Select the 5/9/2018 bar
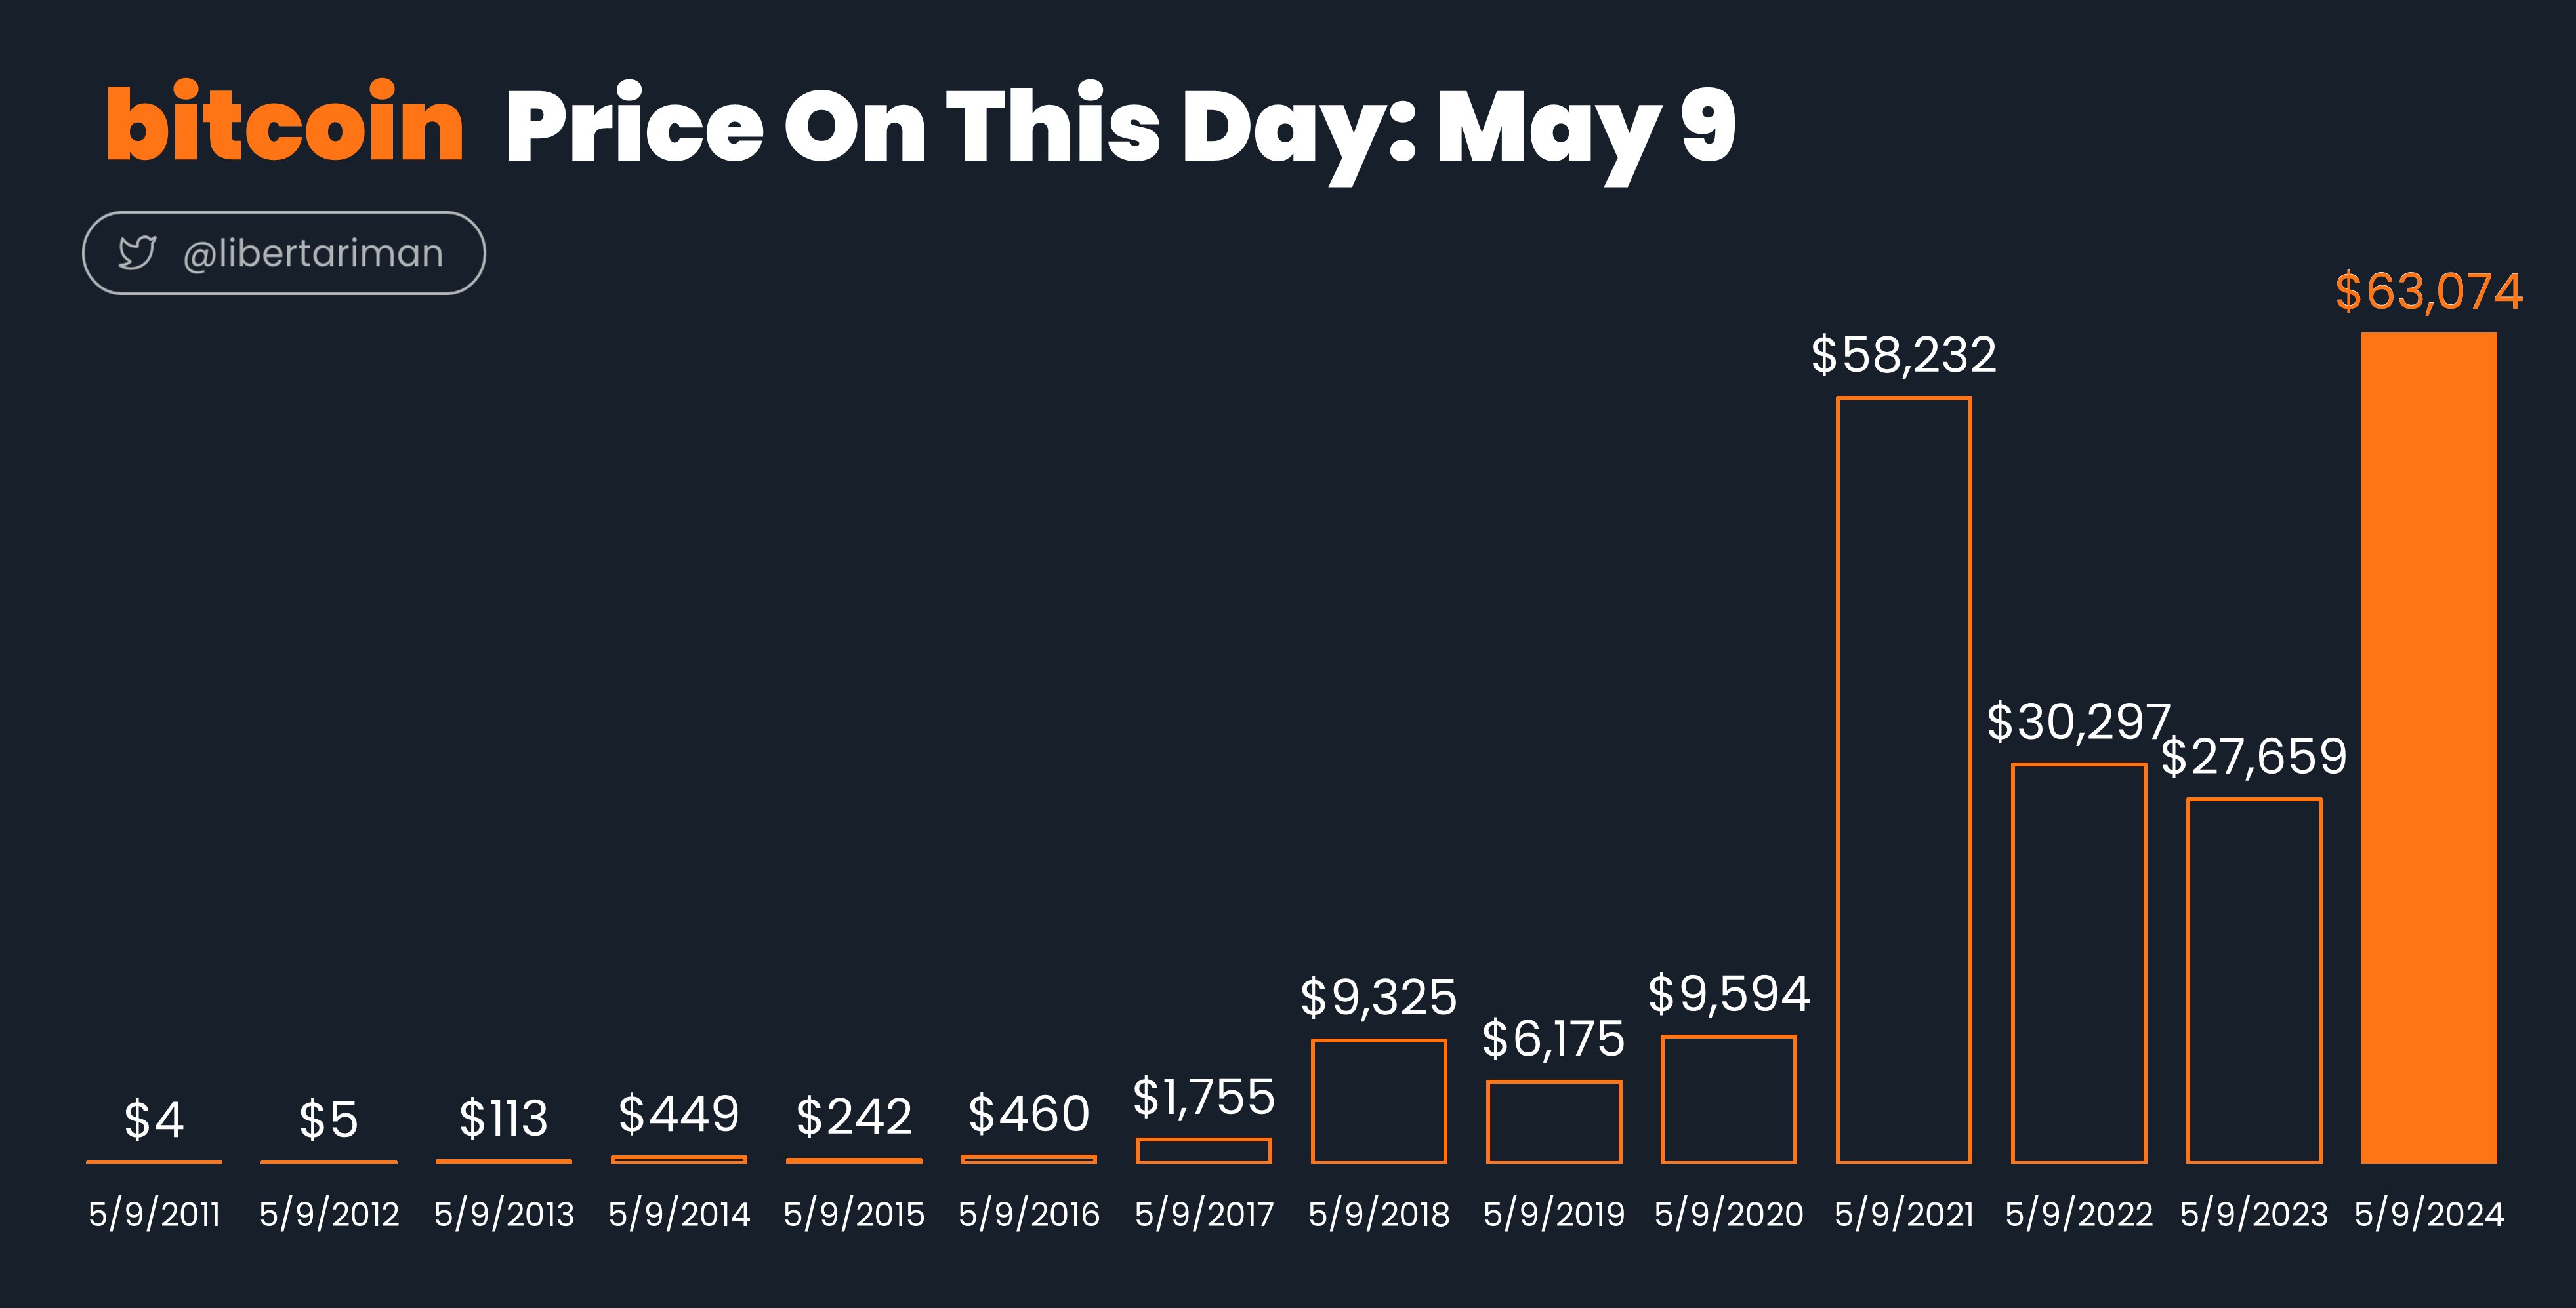This screenshot has height=1308, width=2576. click(1379, 1101)
